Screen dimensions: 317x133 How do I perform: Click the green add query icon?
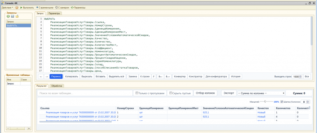click(x=8, y=16)
